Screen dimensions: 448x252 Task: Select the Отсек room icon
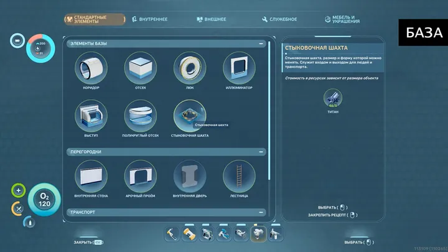pyautogui.click(x=140, y=68)
